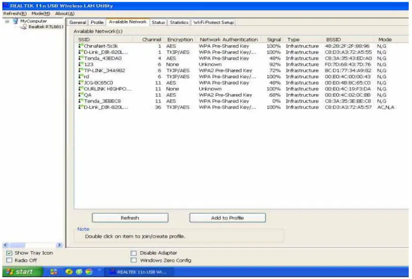
Task: Click the multicolor quick launch taskbar icon
Action: (89, 271)
